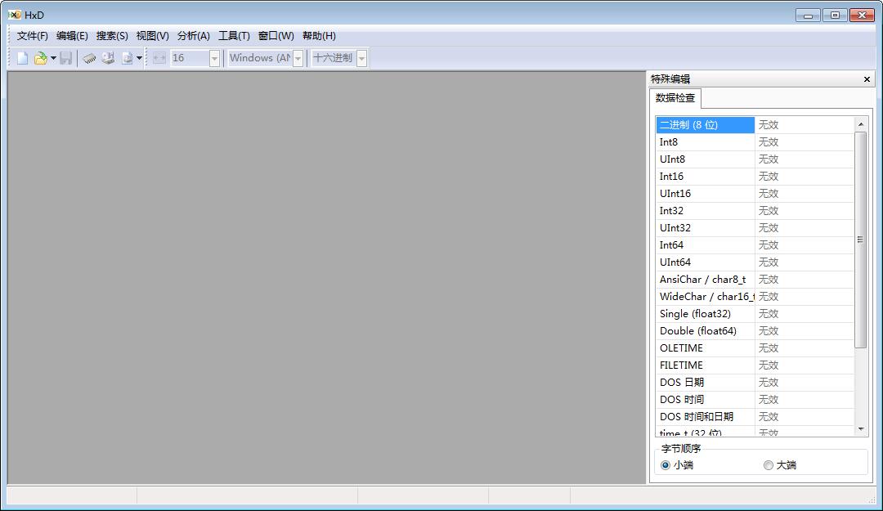The image size is (883, 511).
Task: Click the save disk icon
Action: (x=66, y=58)
